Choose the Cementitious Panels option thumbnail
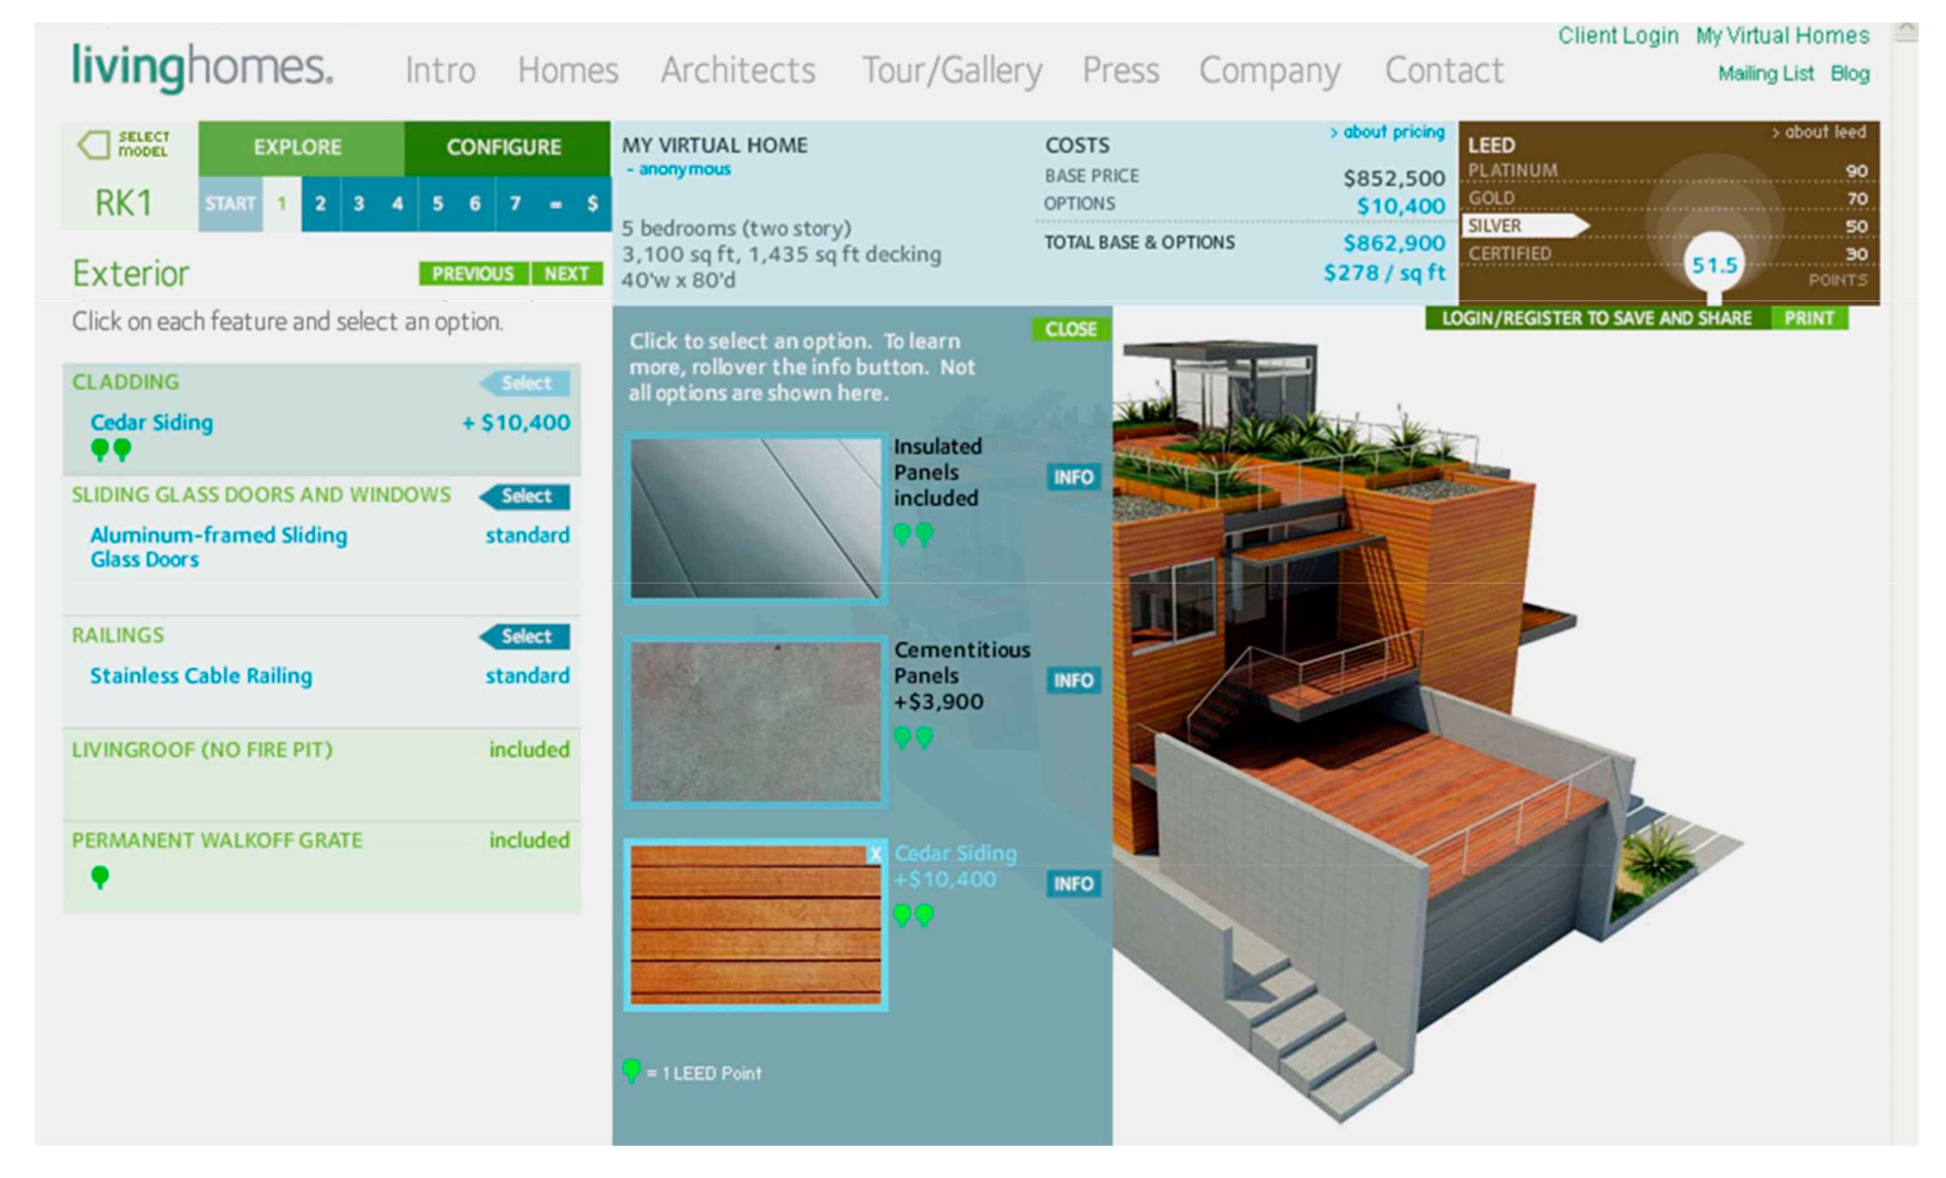Image resolution: width=1946 pixels, height=1178 pixels. point(755,722)
